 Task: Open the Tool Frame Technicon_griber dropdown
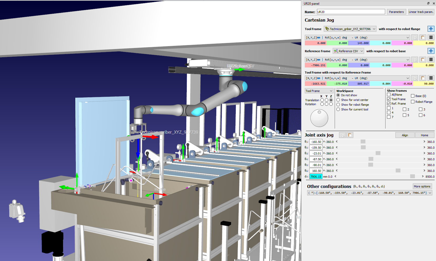coord(350,29)
